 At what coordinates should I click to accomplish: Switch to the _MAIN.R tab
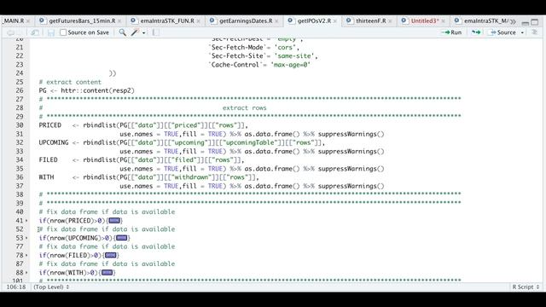(14, 20)
